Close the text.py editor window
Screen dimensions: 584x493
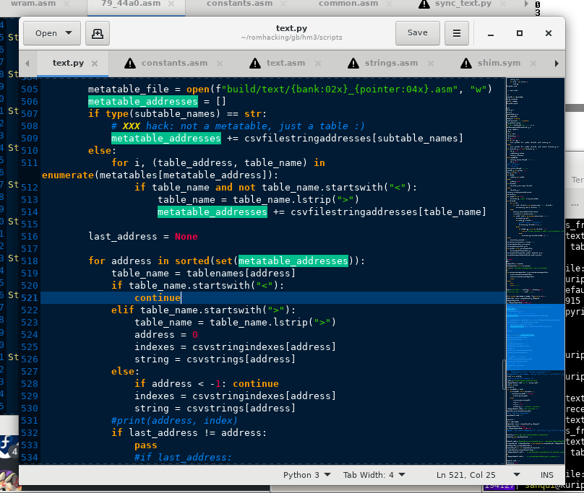coord(549,33)
